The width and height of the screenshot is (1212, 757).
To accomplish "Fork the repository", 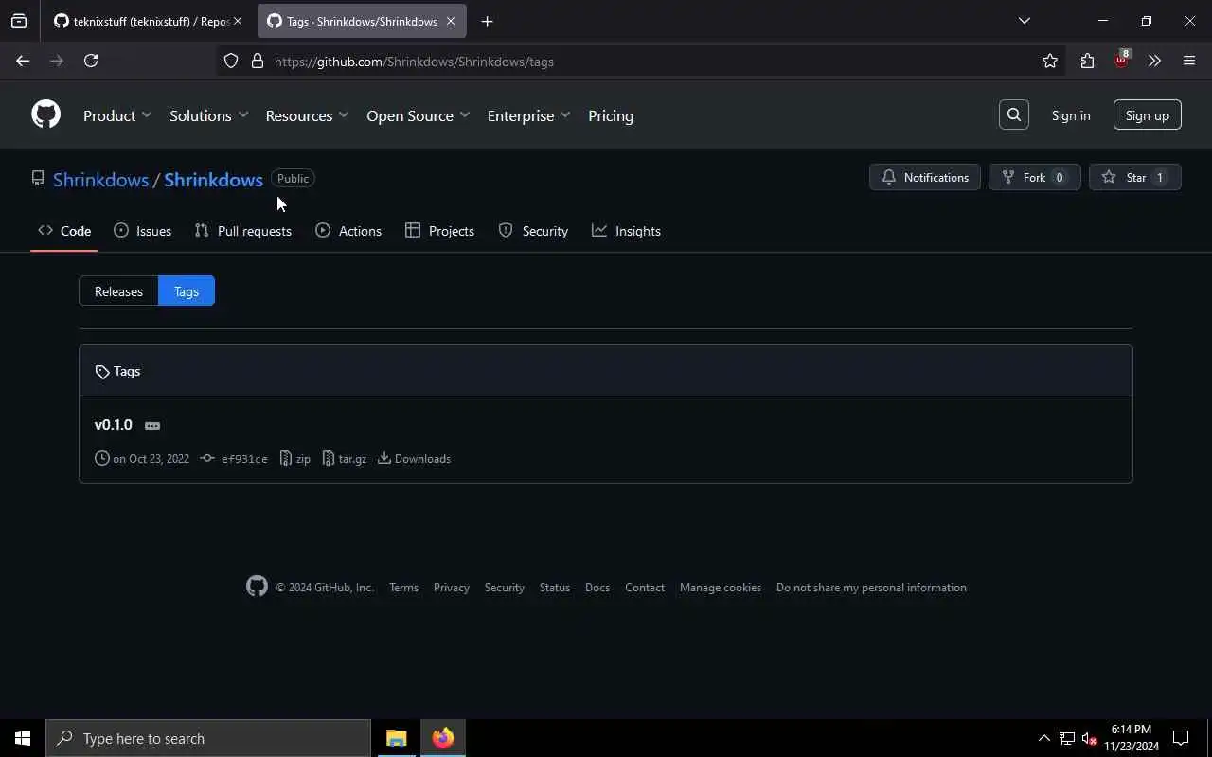I will point(1034,177).
